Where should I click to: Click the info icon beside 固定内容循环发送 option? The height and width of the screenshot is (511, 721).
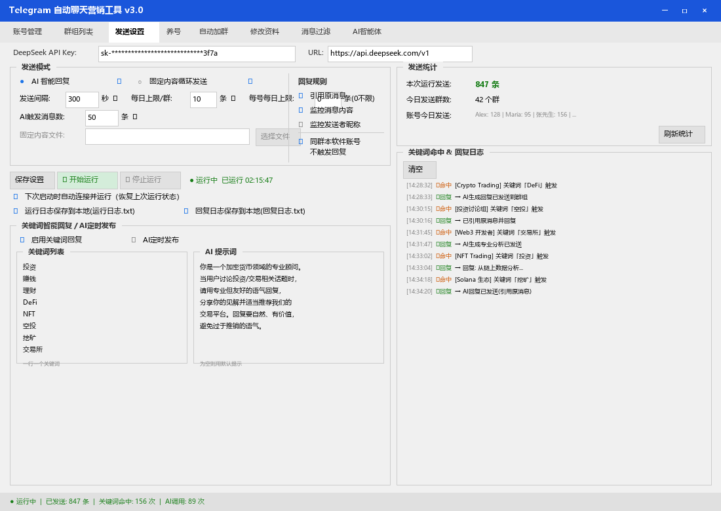(250, 81)
